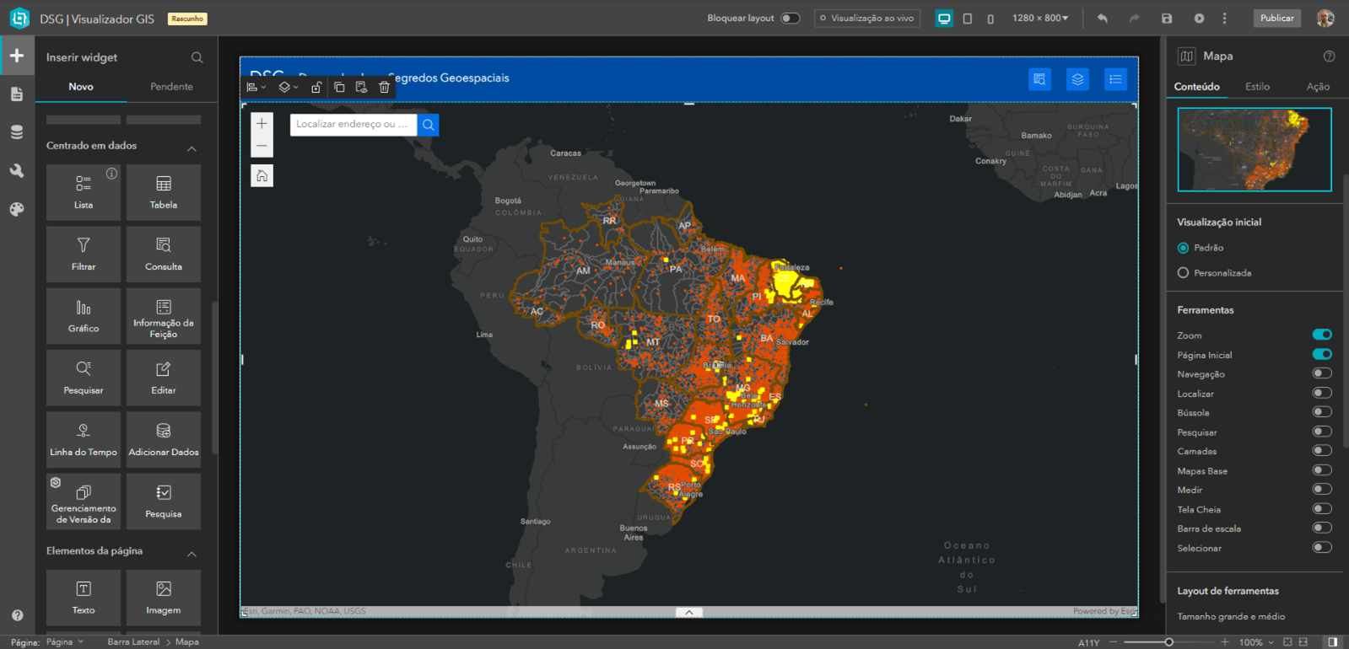Click the Publicar button
This screenshot has height=649, width=1349.
coord(1276,19)
